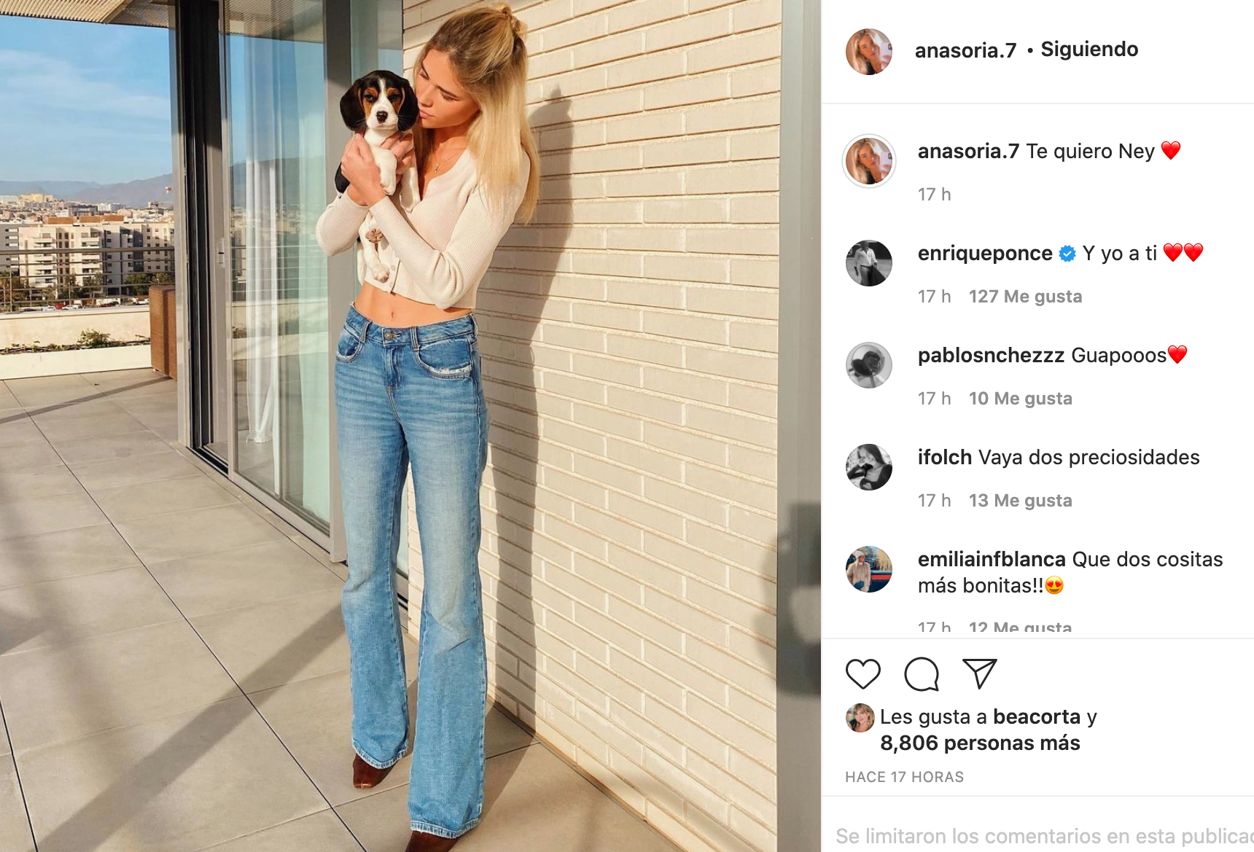The width and height of the screenshot is (1254, 852).
Task: Open pablosnchezzz profile avatar
Action: coord(868,365)
